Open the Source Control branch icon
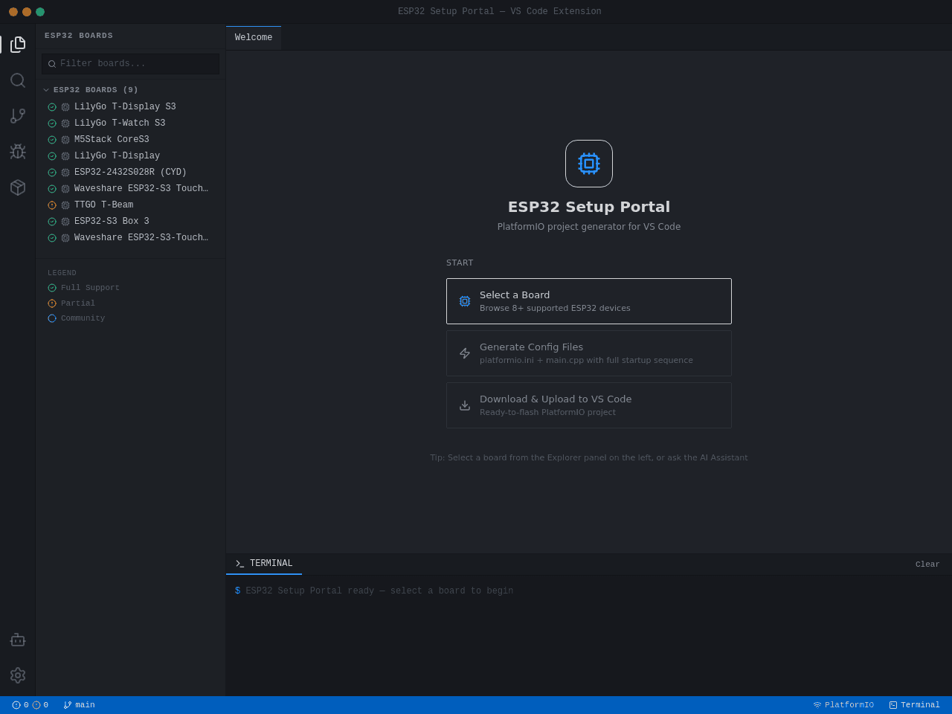This screenshot has height=714, width=952. point(18,116)
